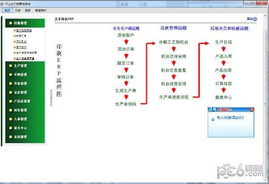Click the bullet icon beside 系统管理
This screenshot has height=184, width=269.
pos(9,137)
